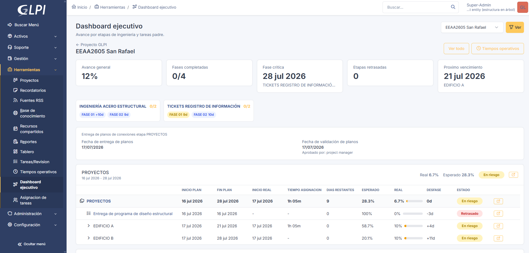
Task: Click the Recursos compartidos calendar icon
Action: 15,129
